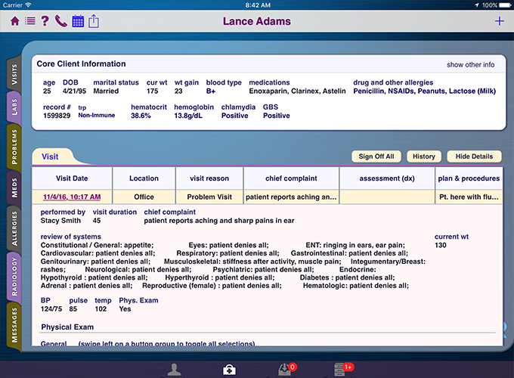Screen dimensions: 514x378
Task: Tap review of systems label
Action: (x=71, y=237)
